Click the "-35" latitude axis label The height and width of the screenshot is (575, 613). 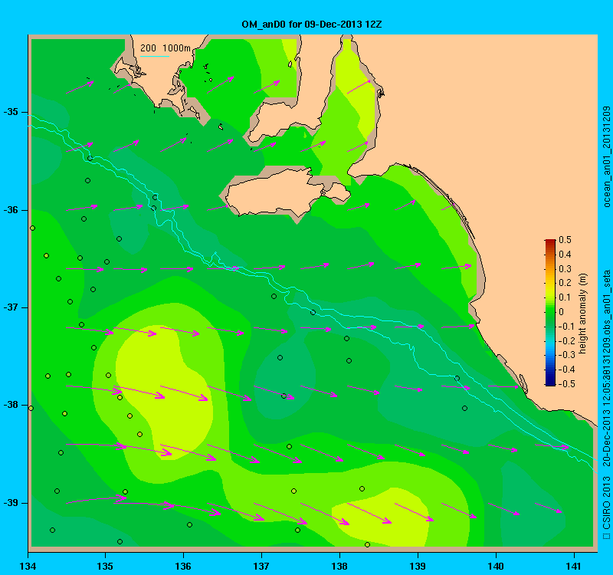pyautogui.click(x=11, y=112)
